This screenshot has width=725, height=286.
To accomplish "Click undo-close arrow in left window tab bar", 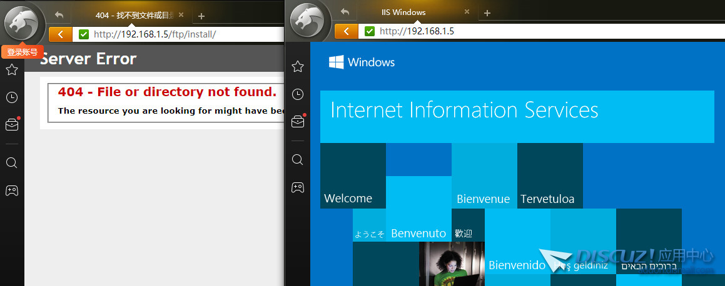I will coord(59,14).
